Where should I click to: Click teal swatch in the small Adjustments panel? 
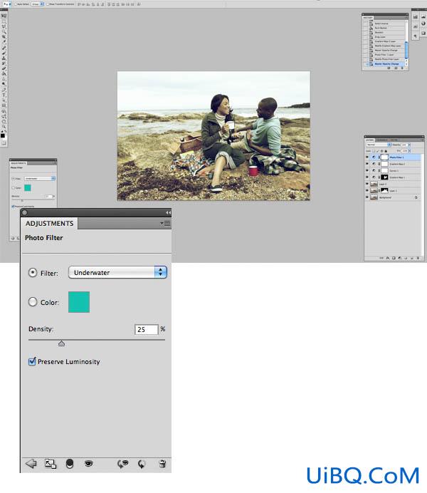tap(28, 187)
